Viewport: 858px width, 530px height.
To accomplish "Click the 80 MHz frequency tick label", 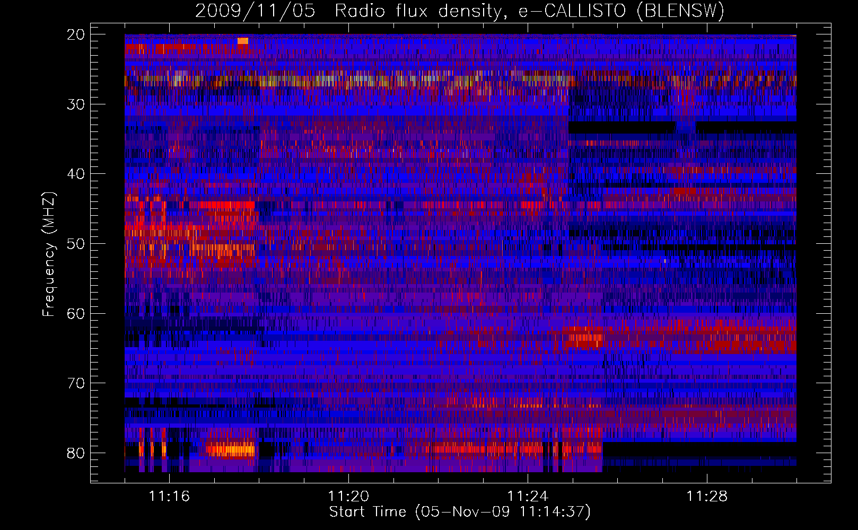I will click(x=76, y=453).
